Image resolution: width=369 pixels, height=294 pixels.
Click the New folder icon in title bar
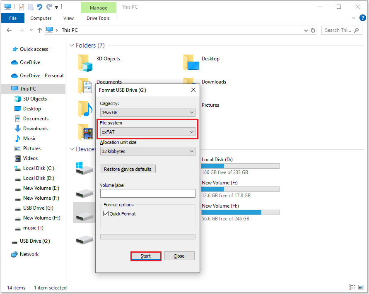click(x=31, y=7)
